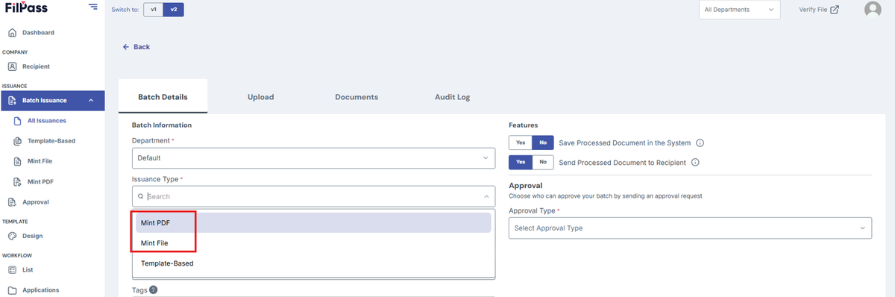
Task: Click the List workflow icon
Action: pos(12,270)
